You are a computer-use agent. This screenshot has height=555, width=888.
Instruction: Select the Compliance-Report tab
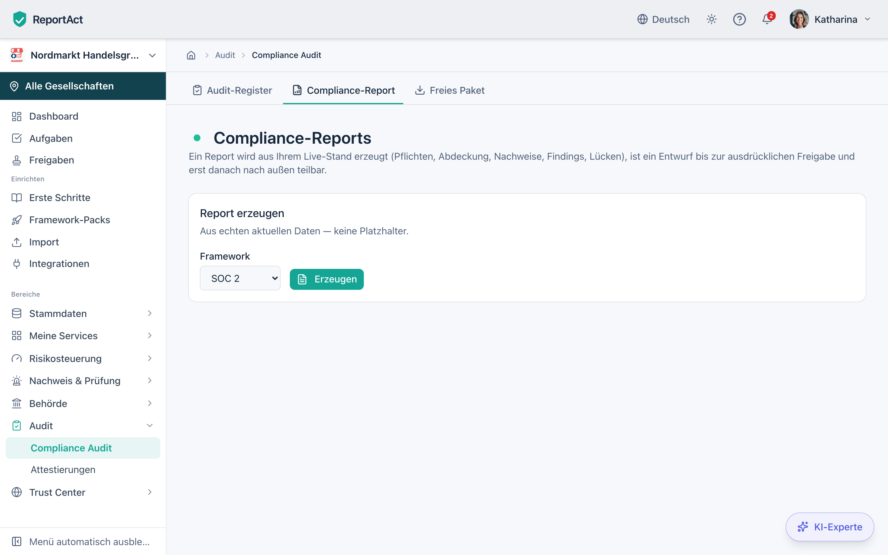[343, 90]
